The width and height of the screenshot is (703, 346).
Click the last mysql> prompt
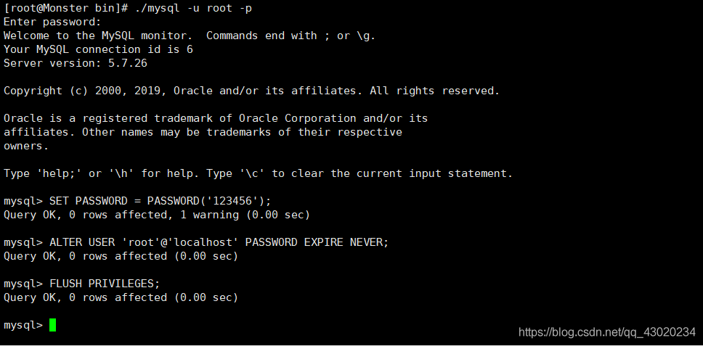[x=23, y=326]
